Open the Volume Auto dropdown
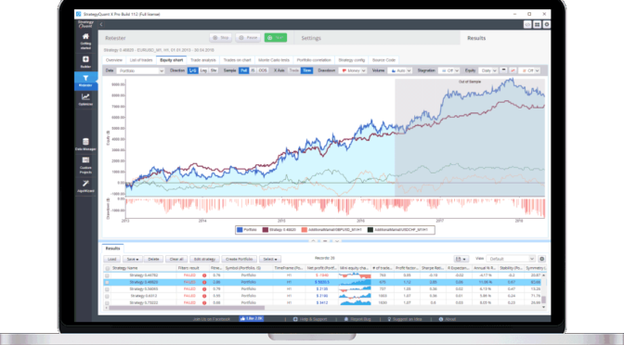This screenshot has height=345, width=624. [400, 70]
